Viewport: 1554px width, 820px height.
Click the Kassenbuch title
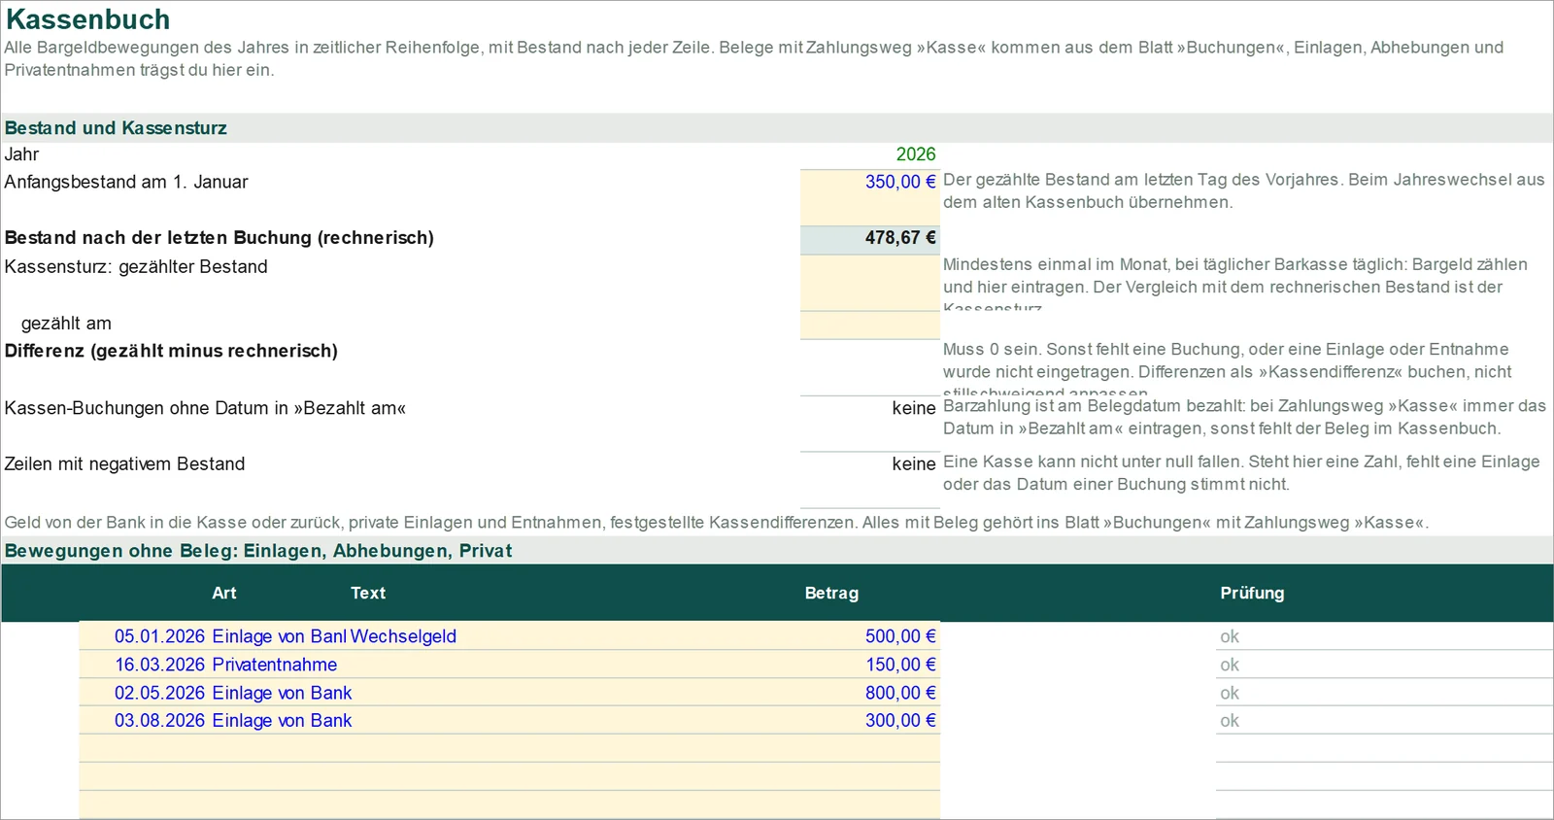click(x=87, y=19)
